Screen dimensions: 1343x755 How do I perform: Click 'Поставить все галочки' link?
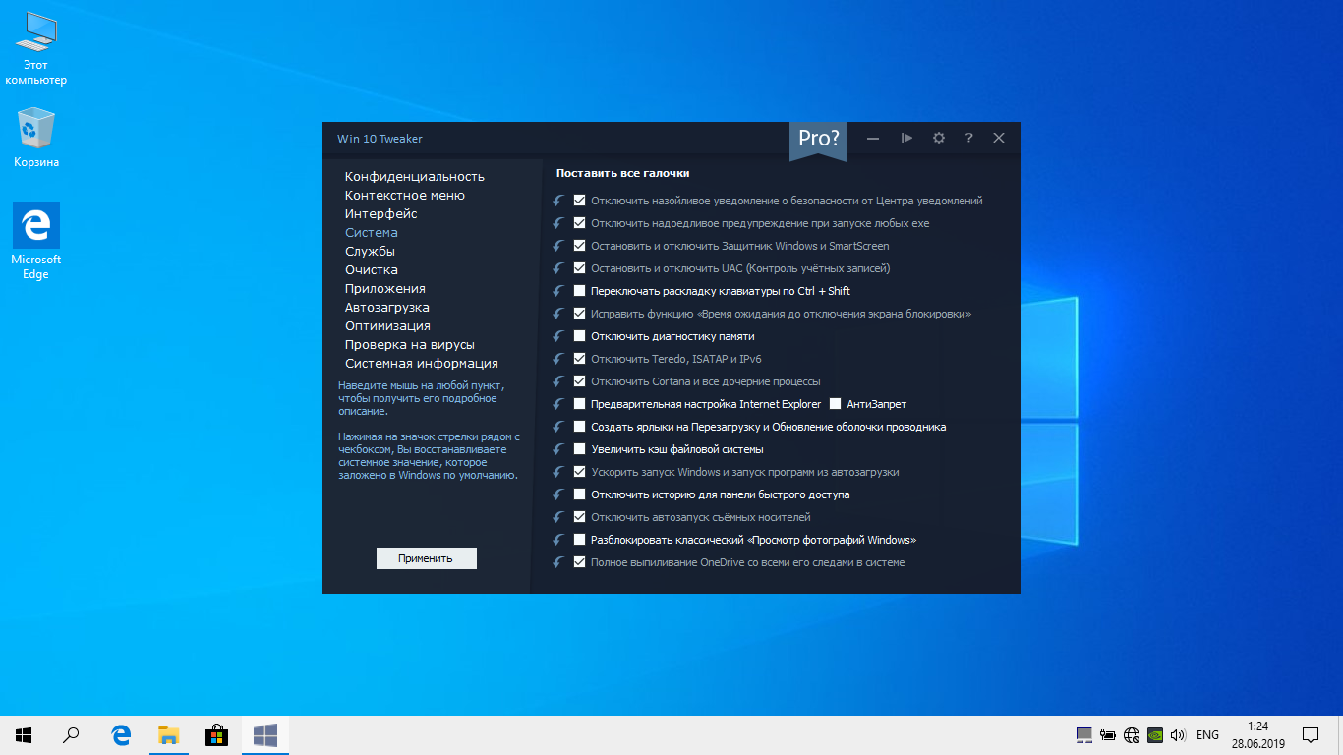622,173
